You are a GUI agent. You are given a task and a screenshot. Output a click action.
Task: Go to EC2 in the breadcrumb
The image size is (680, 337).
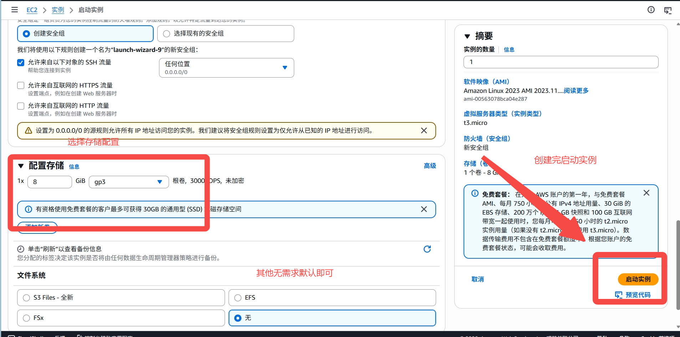[32, 10]
